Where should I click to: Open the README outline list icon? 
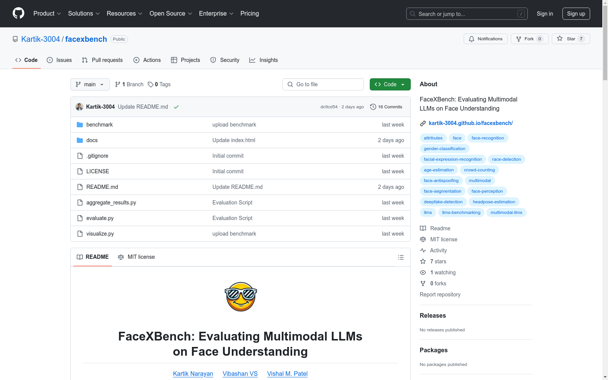(401, 257)
